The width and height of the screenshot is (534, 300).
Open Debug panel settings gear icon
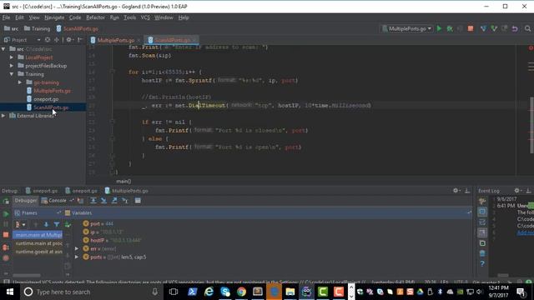click(456, 191)
